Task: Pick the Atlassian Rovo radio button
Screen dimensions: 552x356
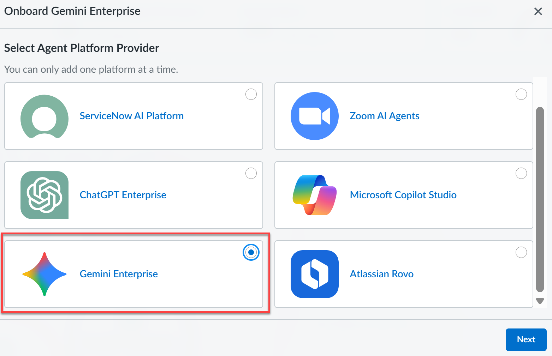Action: [521, 252]
